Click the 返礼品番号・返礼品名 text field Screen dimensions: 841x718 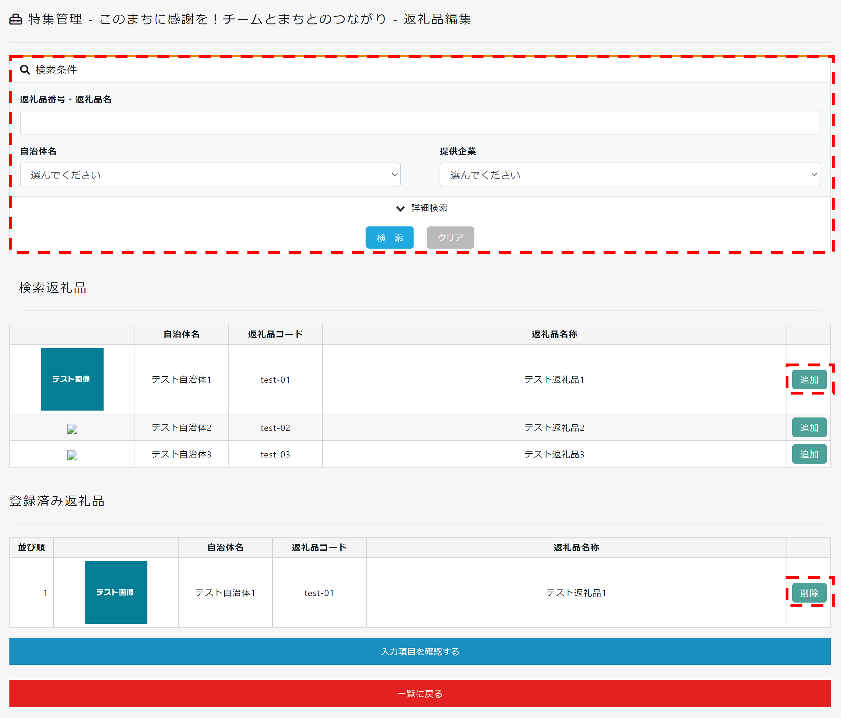tap(420, 122)
